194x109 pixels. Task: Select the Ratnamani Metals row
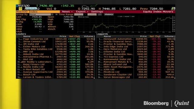tap(135, 62)
